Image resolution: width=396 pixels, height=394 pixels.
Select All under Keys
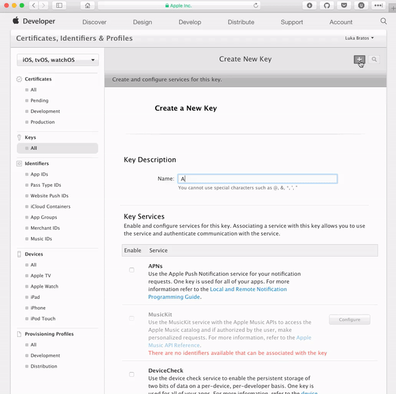click(57, 148)
